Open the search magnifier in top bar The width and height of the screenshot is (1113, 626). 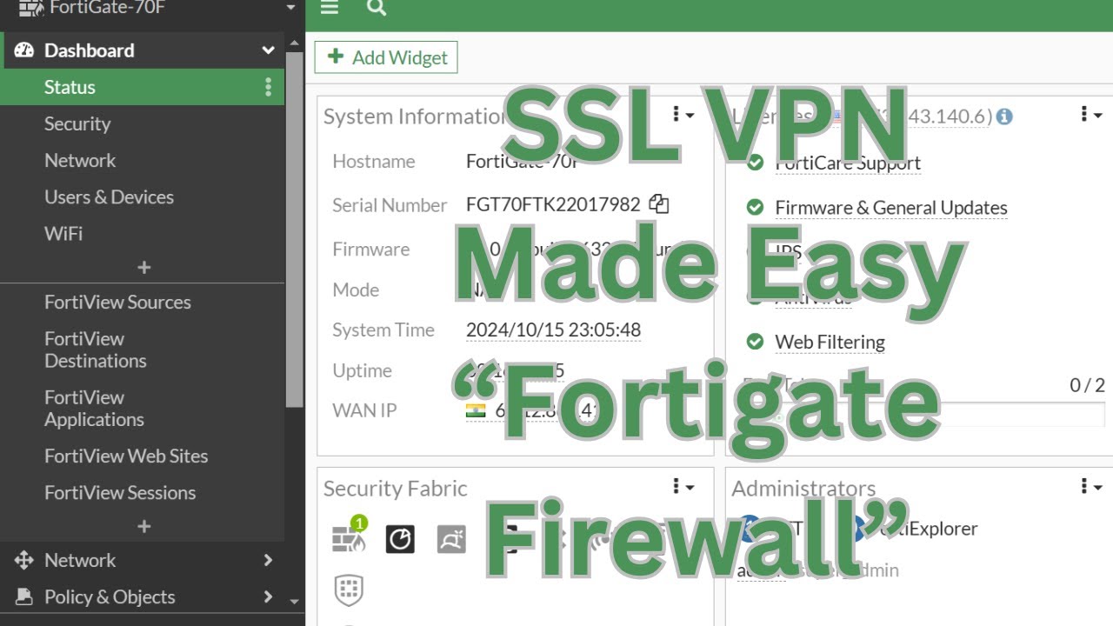tap(376, 8)
